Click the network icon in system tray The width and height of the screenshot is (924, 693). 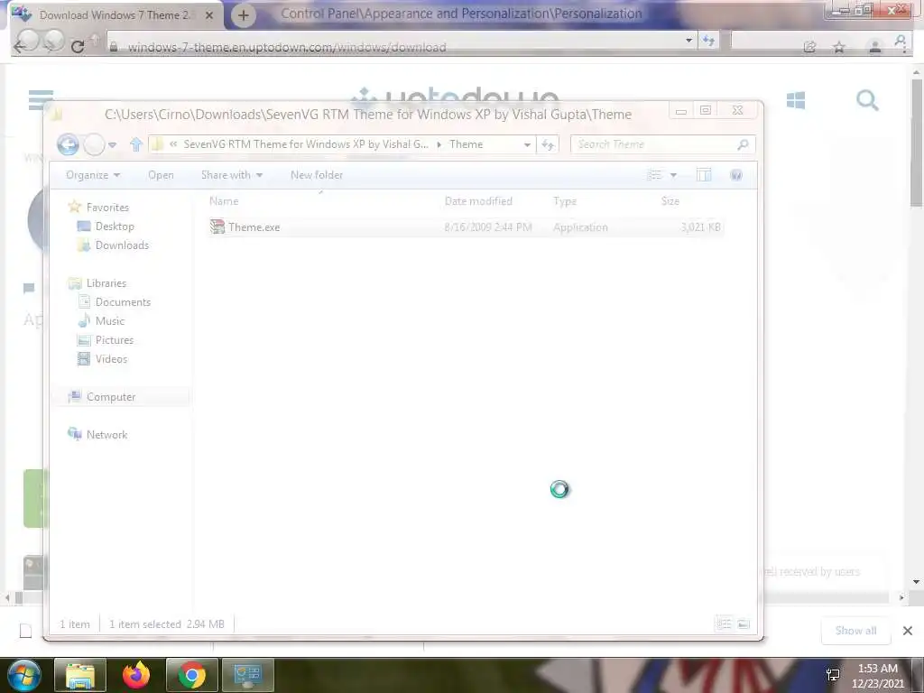[x=833, y=675]
